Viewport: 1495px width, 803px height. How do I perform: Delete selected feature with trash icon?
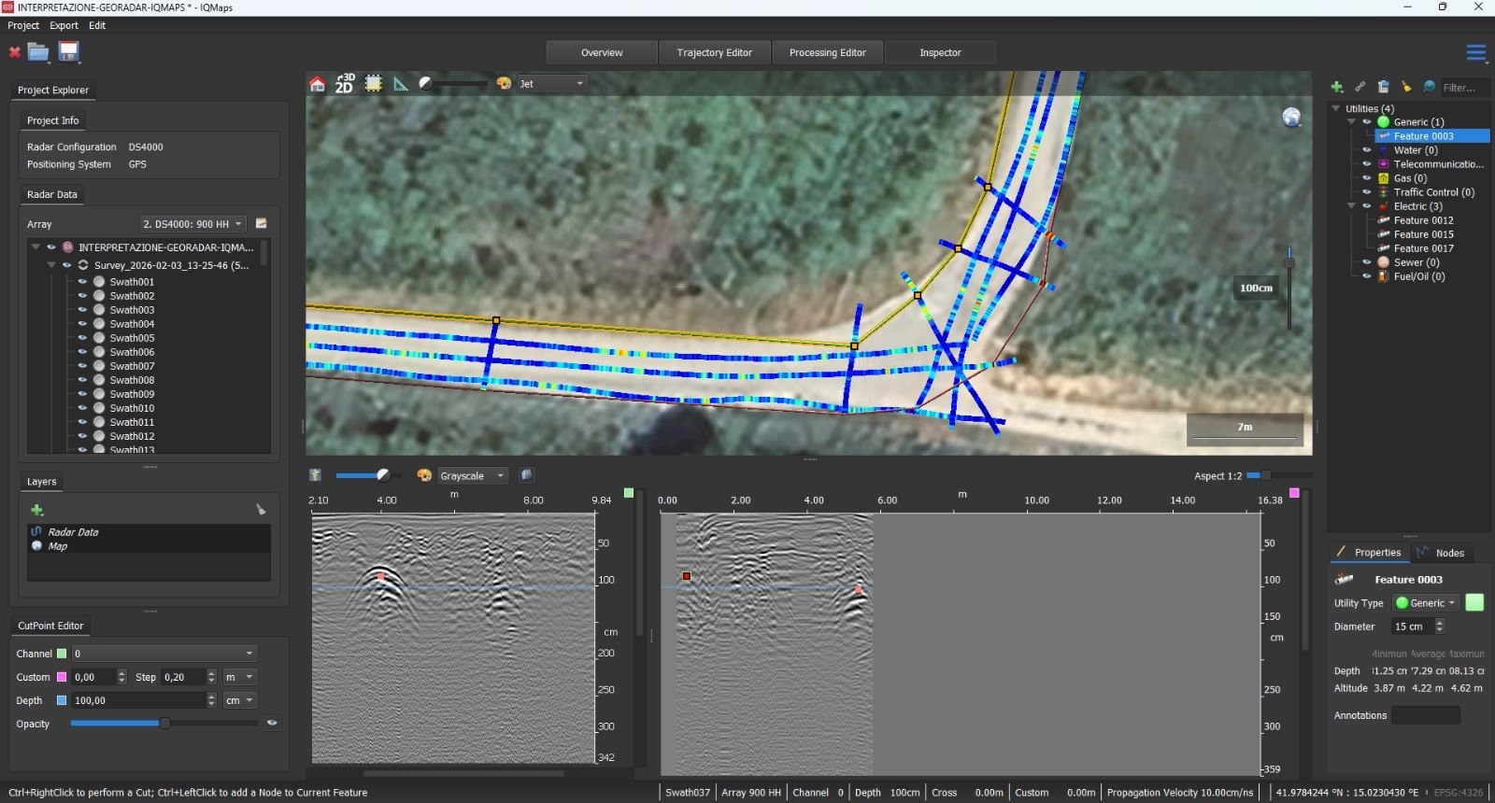coord(1383,87)
